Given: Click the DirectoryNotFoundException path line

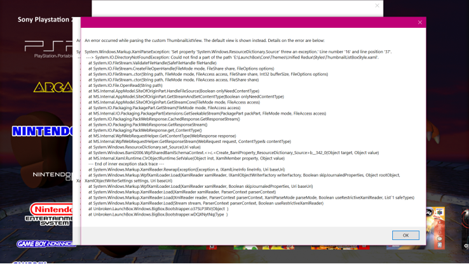Looking at the screenshot, I should coord(233,57).
